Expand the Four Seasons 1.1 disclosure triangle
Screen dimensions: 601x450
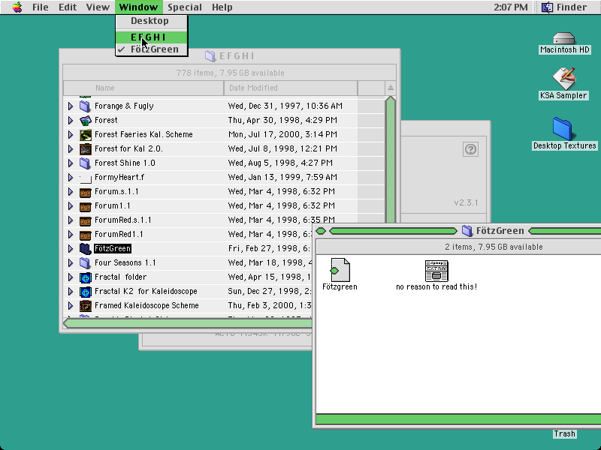[x=71, y=263]
